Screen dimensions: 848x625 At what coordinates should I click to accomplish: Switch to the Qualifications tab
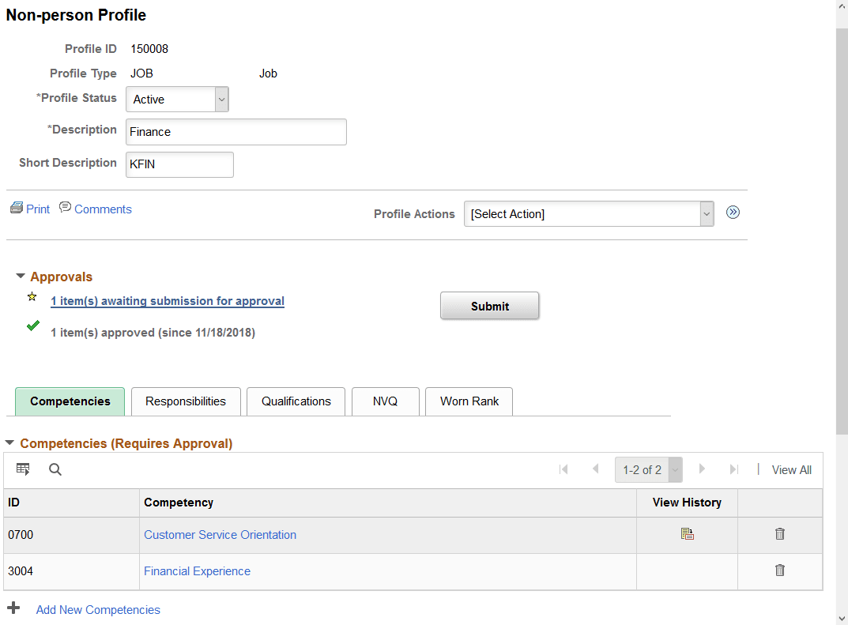click(296, 401)
